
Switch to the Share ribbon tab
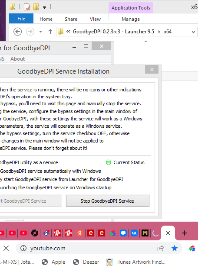tap(71, 19)
